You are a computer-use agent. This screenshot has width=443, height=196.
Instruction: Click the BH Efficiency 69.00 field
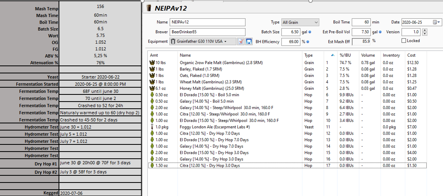(290, 42)
